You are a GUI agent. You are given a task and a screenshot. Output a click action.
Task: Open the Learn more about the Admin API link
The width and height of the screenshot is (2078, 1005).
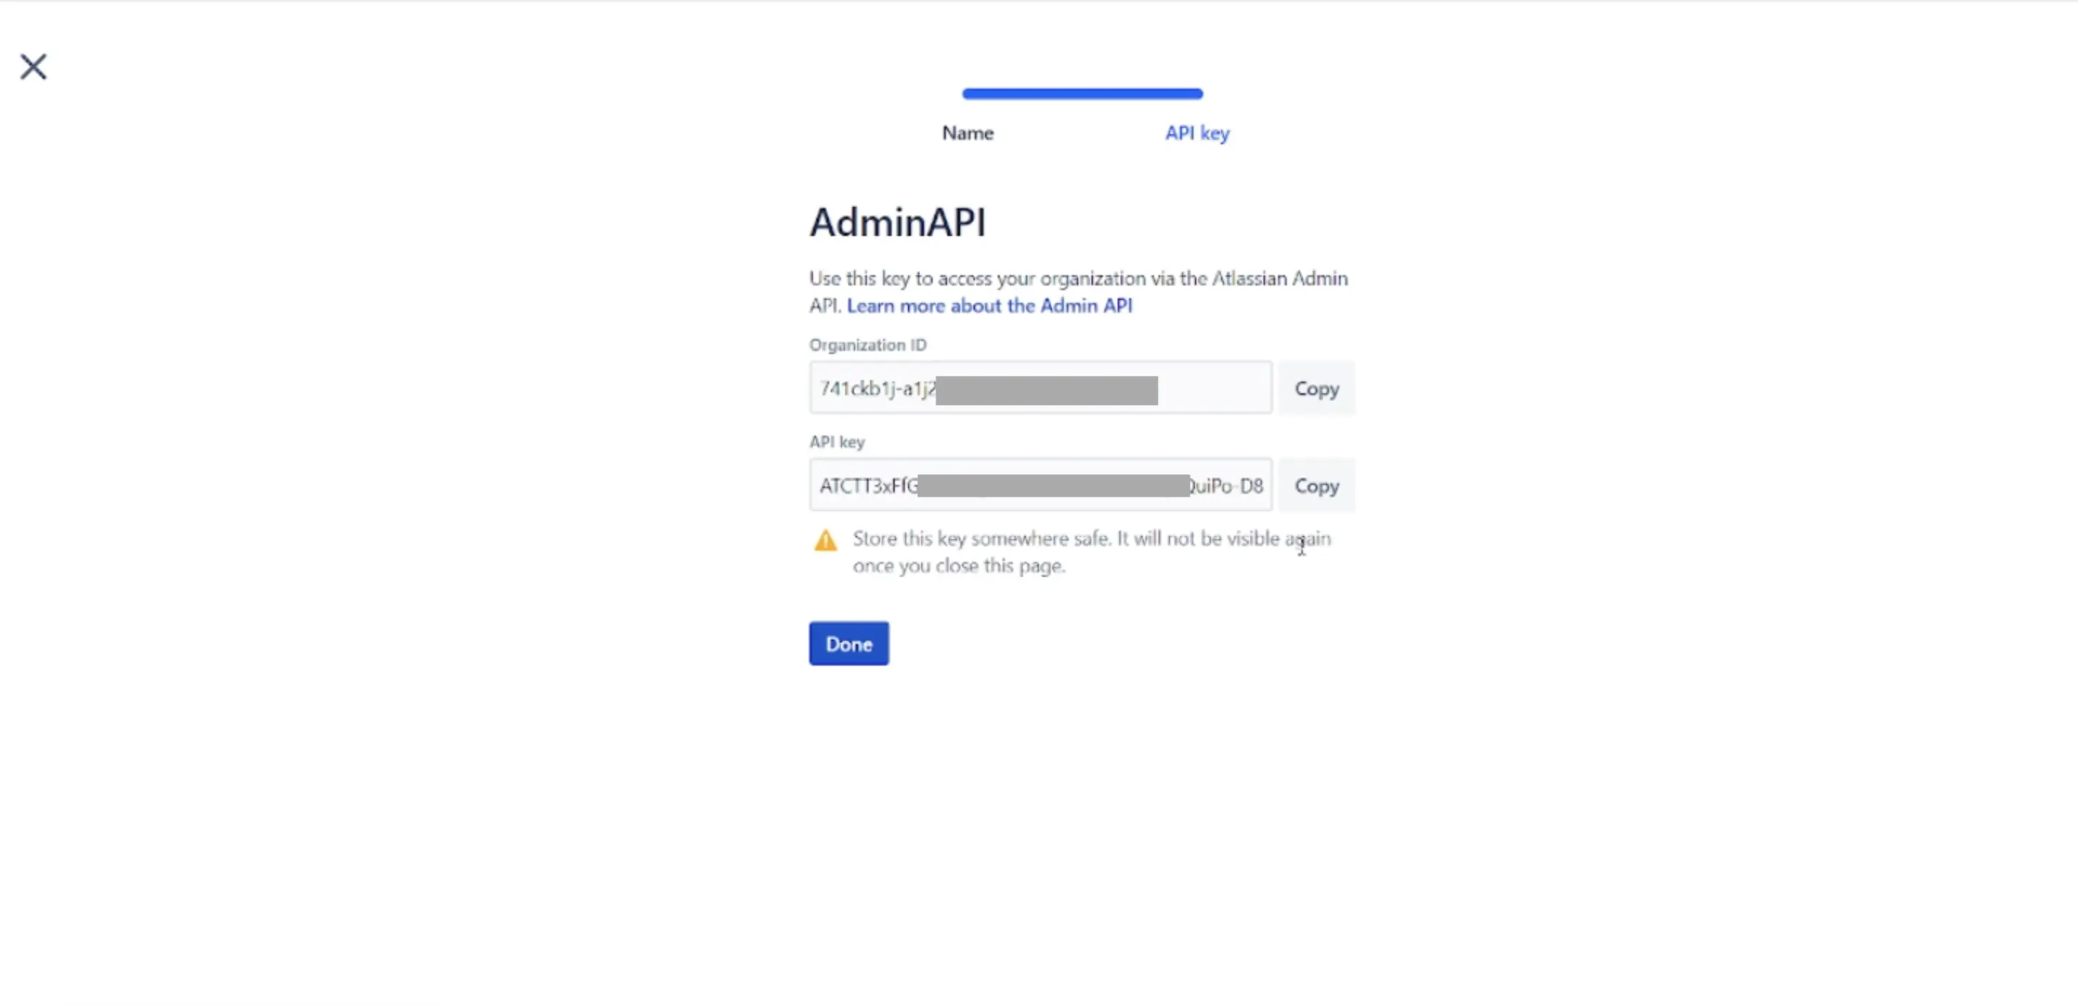pyautogui.click(x=989, y=306)
